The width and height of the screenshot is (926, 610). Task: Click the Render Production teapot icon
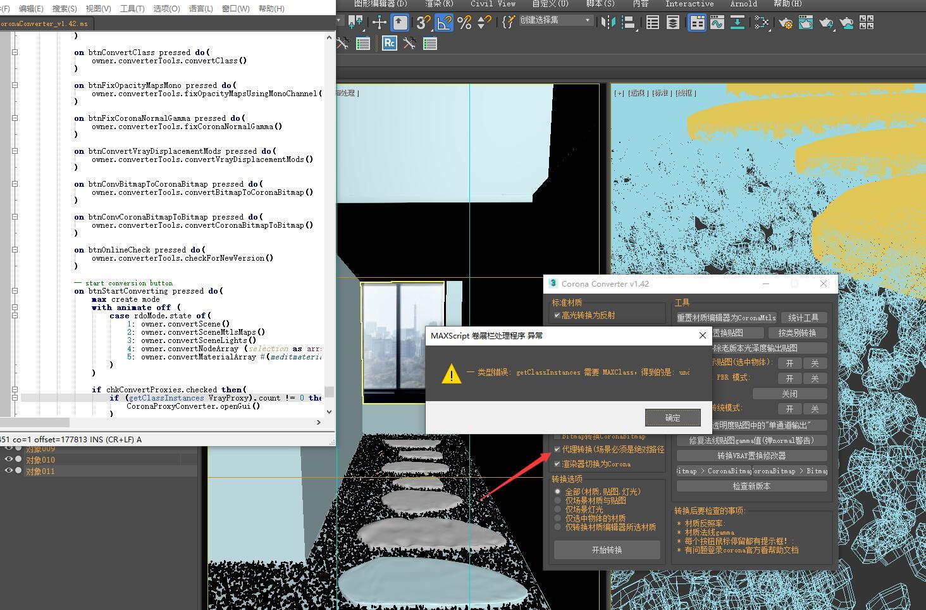coord(826,23)
